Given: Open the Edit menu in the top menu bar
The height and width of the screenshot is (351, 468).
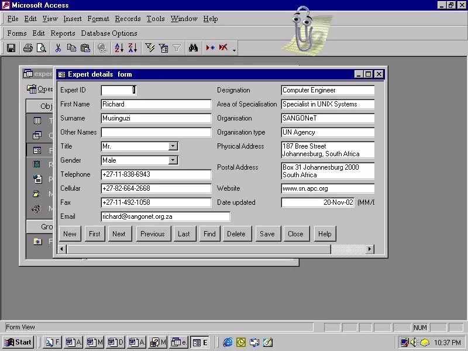Looking at the screenshot, I should click(x=30, y=19).
